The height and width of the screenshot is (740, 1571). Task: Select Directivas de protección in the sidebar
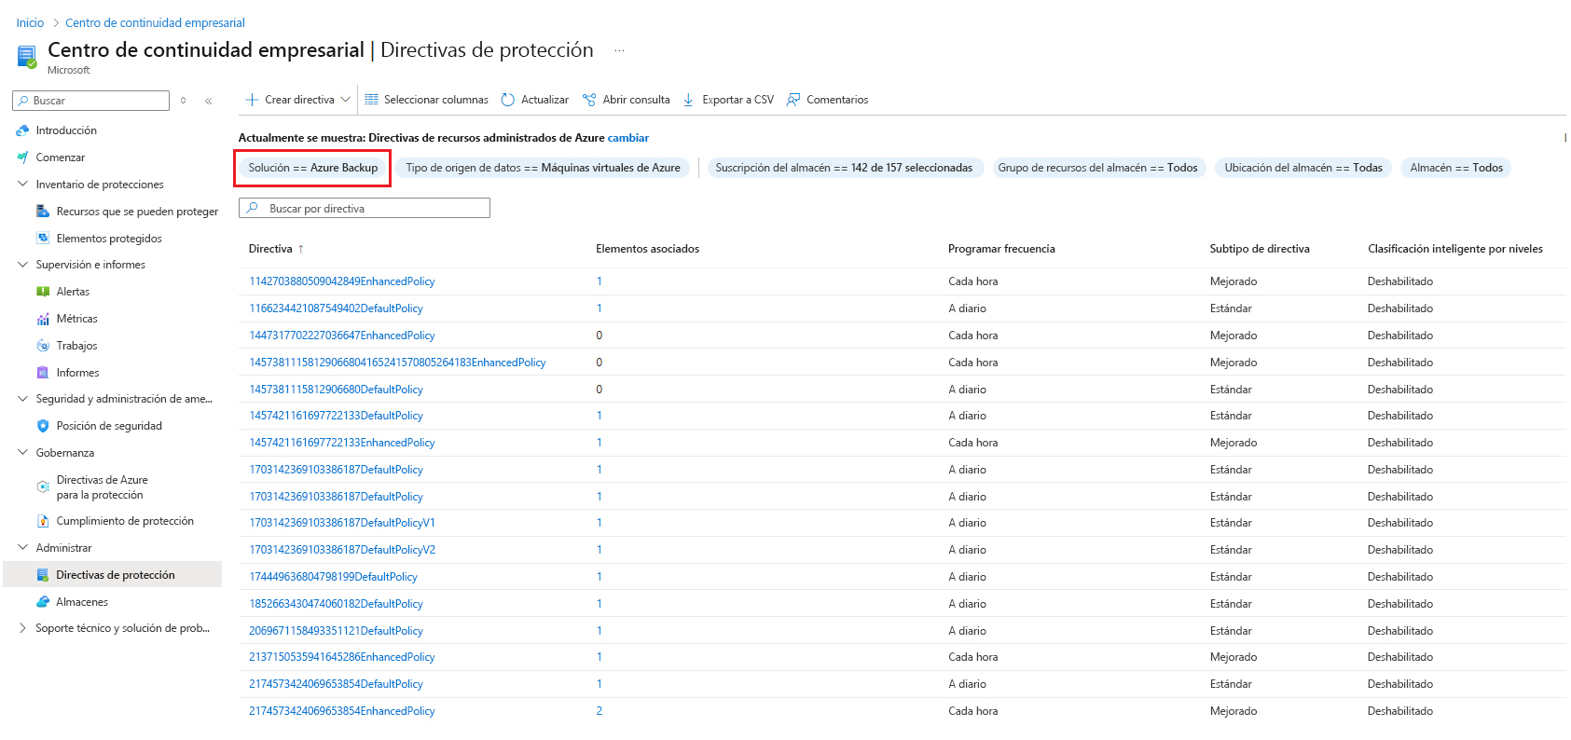click(x=116, y=575)
